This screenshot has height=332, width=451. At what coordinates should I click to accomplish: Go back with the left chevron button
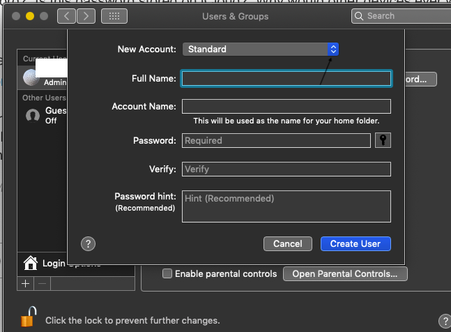pos(66,16)
